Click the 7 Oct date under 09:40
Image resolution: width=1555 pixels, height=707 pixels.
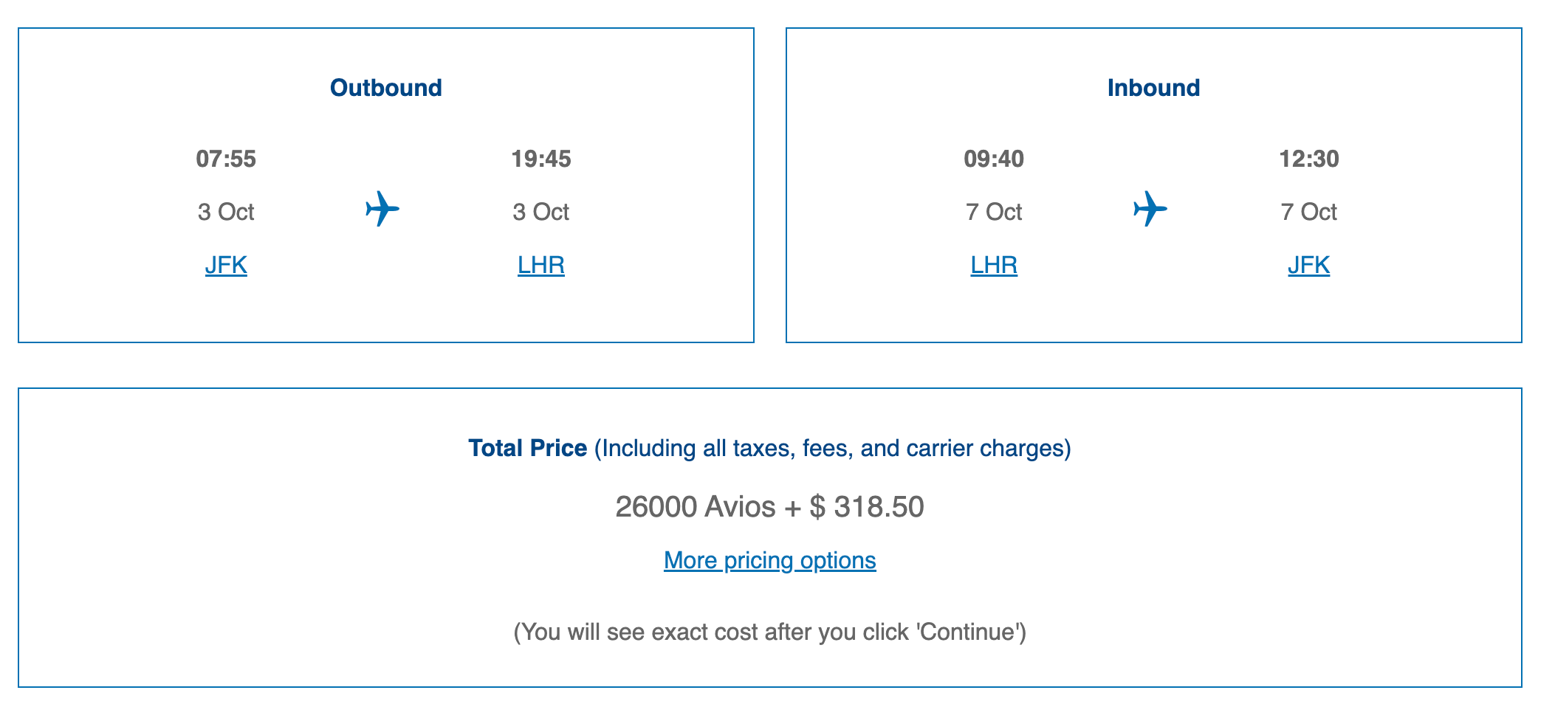tap(994, 212)
